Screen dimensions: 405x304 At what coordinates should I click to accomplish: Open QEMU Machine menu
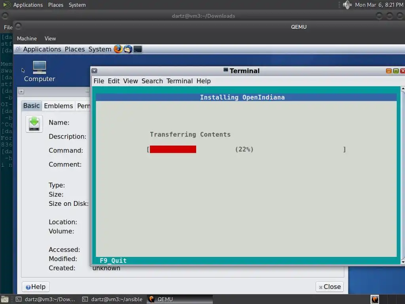coord(27,38)
